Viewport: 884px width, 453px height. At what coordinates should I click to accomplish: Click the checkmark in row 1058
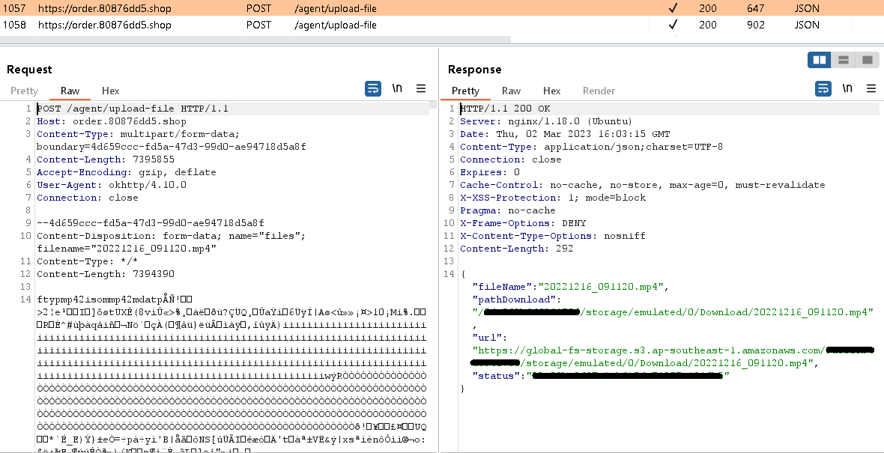(673, 25)
